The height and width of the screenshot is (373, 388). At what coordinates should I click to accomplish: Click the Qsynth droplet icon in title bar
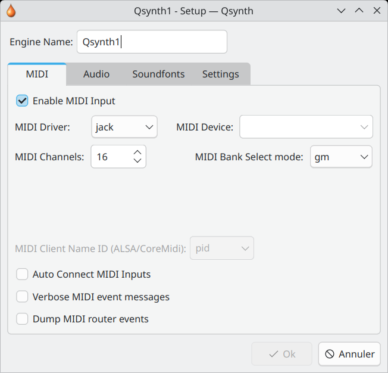(11, 11)
